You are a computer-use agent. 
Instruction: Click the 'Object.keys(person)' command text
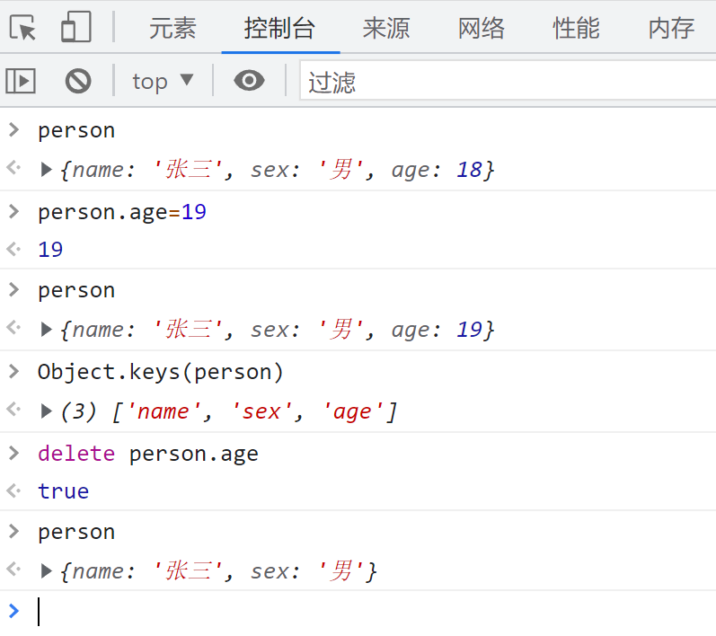(161, 372)
